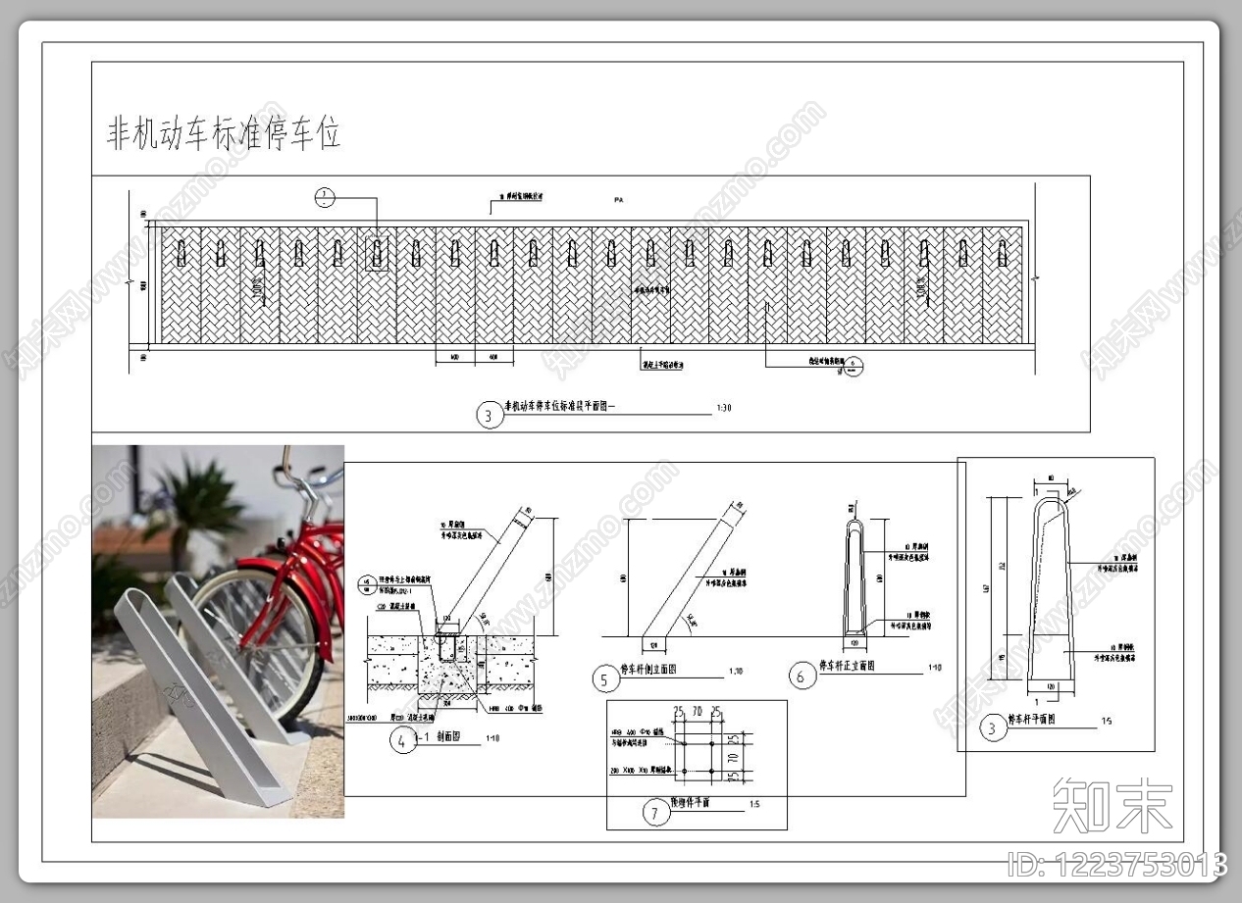Image resolution: width=1242 pixels, height=903 pixels.
Task: Click the 1:30 scale label
Action: 724,407
